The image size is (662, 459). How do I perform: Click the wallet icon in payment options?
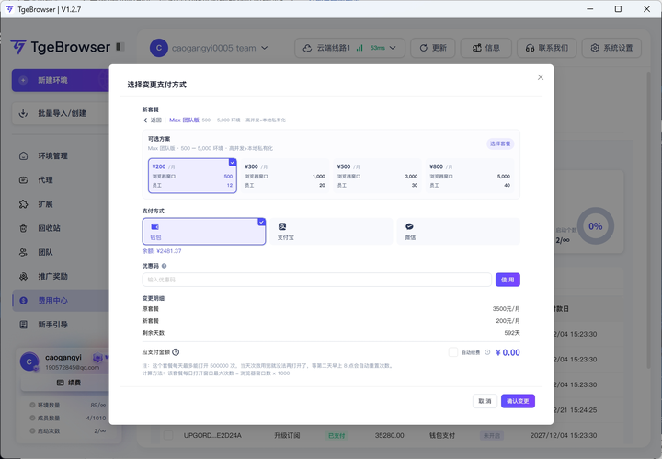155,227
